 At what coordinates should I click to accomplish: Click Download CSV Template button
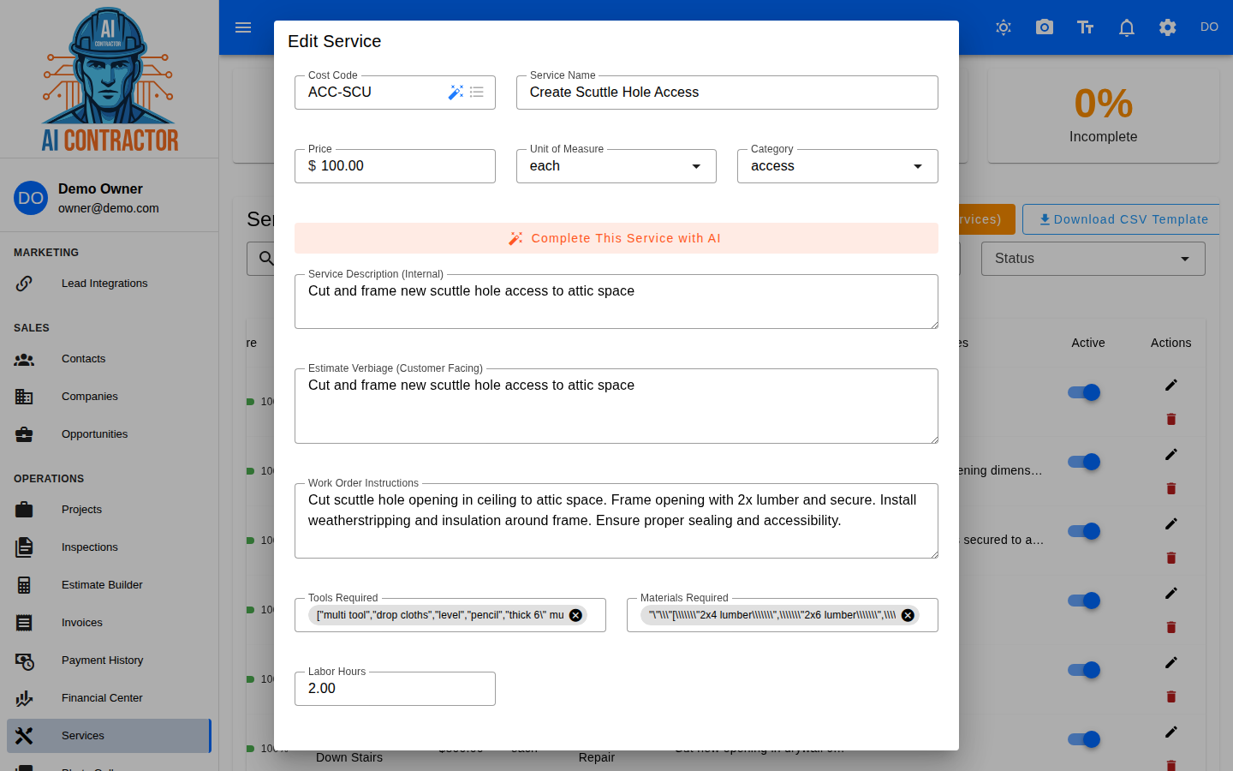[1123, 219]
